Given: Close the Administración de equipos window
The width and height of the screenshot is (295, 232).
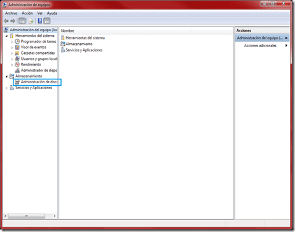Looking at the screenshot, I should tap(284, 3).
